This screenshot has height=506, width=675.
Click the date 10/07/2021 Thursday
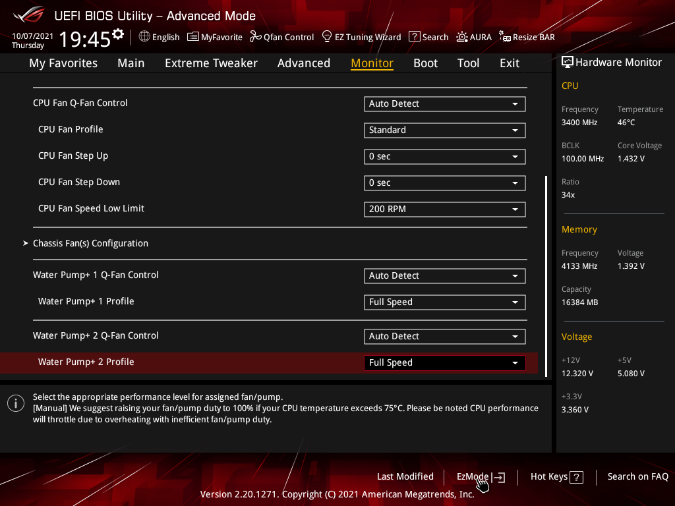(x=32, y=41)
